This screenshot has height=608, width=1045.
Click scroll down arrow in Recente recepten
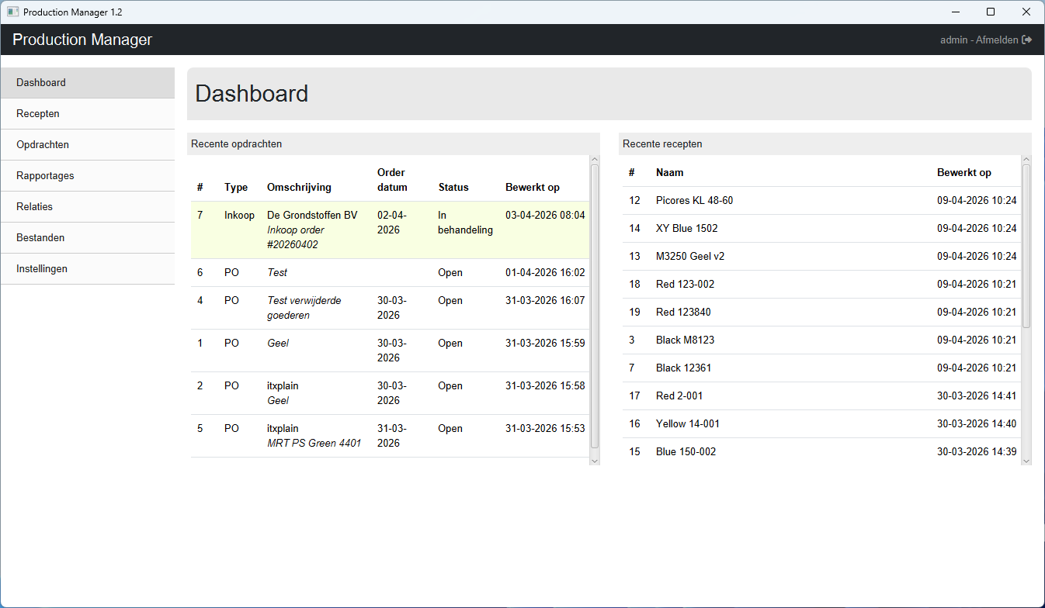pyautogui.click(x=1026, y=460)
